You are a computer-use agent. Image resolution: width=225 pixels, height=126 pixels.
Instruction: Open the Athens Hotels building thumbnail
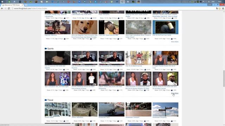point(58,110)
